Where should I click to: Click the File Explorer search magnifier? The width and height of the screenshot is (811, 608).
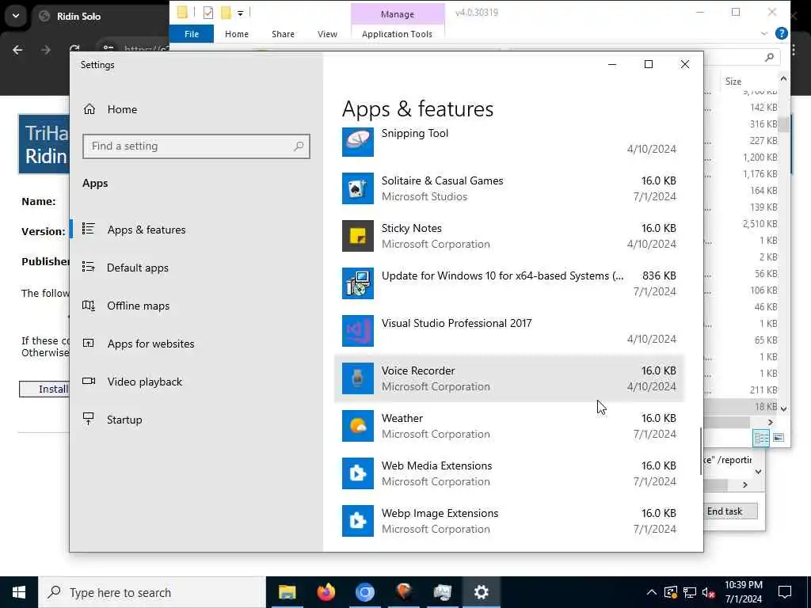click(x=770, y=57)
